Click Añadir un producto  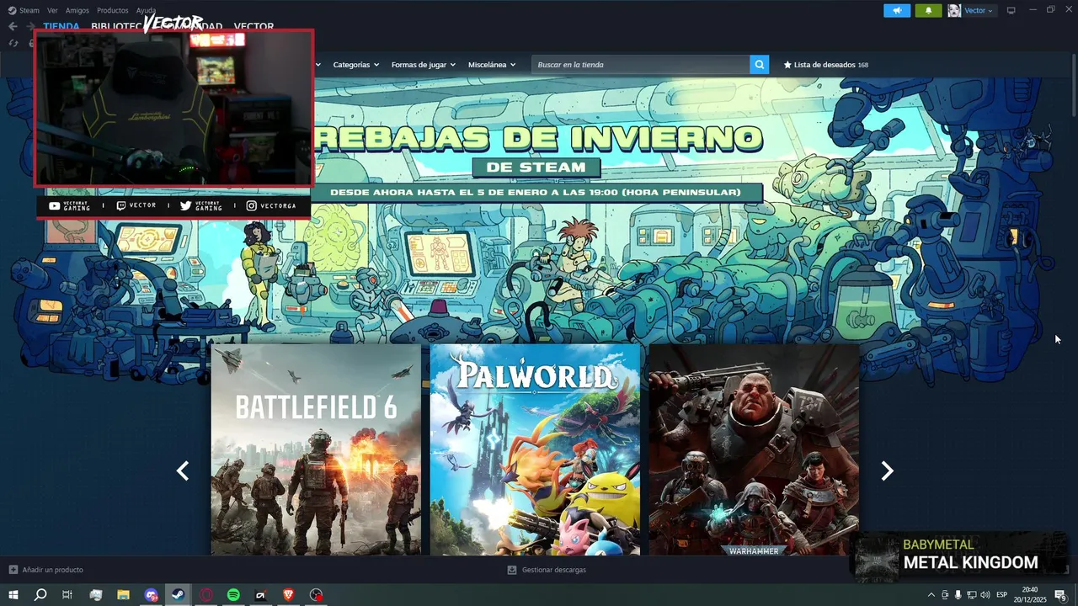tap(46, 570)
